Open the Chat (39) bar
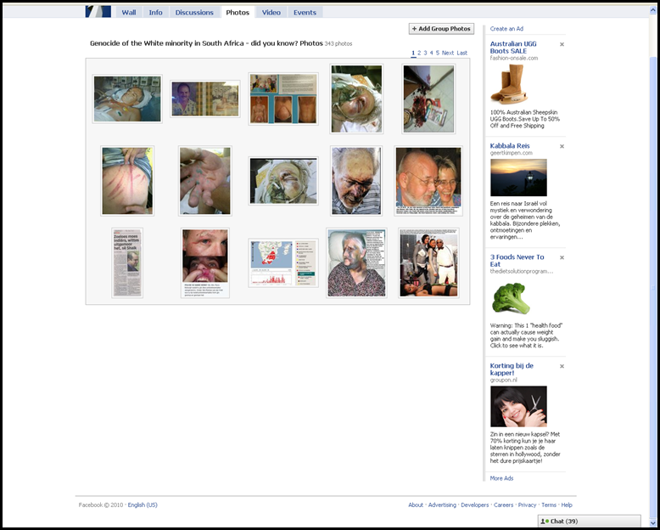 [590, 522]
